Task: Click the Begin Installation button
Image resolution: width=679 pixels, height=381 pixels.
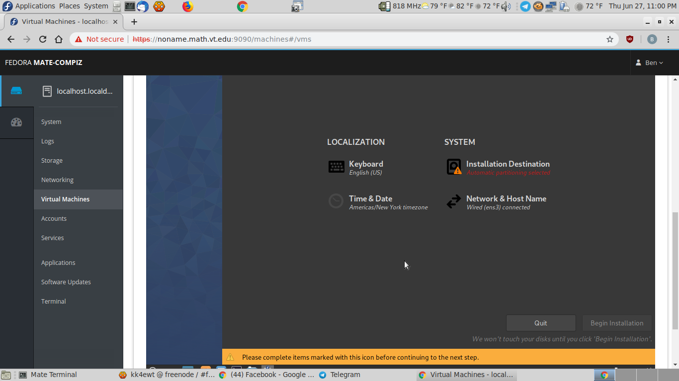Action: [617, 323]
